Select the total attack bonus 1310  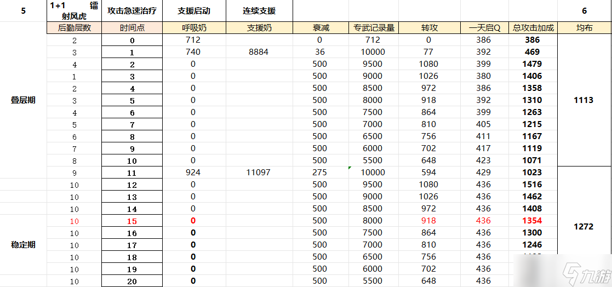pos(532,100)
